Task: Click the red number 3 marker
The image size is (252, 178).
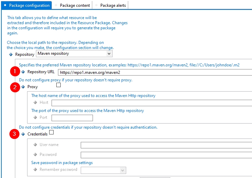Action: [x=14, y=134]
